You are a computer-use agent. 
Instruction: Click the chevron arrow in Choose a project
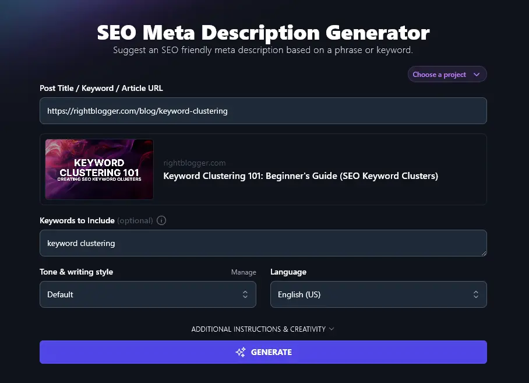[x=477, y=75]
